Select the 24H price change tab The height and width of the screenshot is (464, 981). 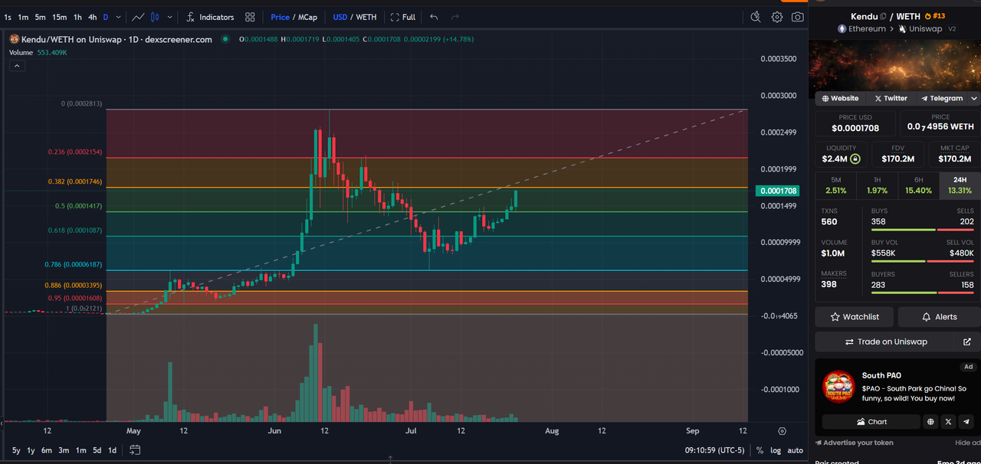(960, 185)
